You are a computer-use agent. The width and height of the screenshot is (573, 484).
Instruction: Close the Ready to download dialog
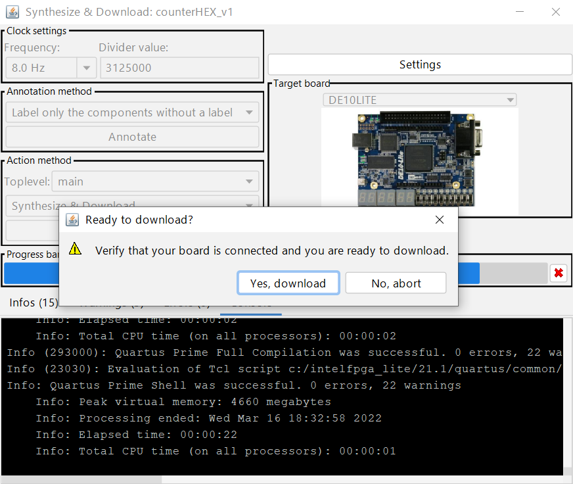tap(440, 220)
